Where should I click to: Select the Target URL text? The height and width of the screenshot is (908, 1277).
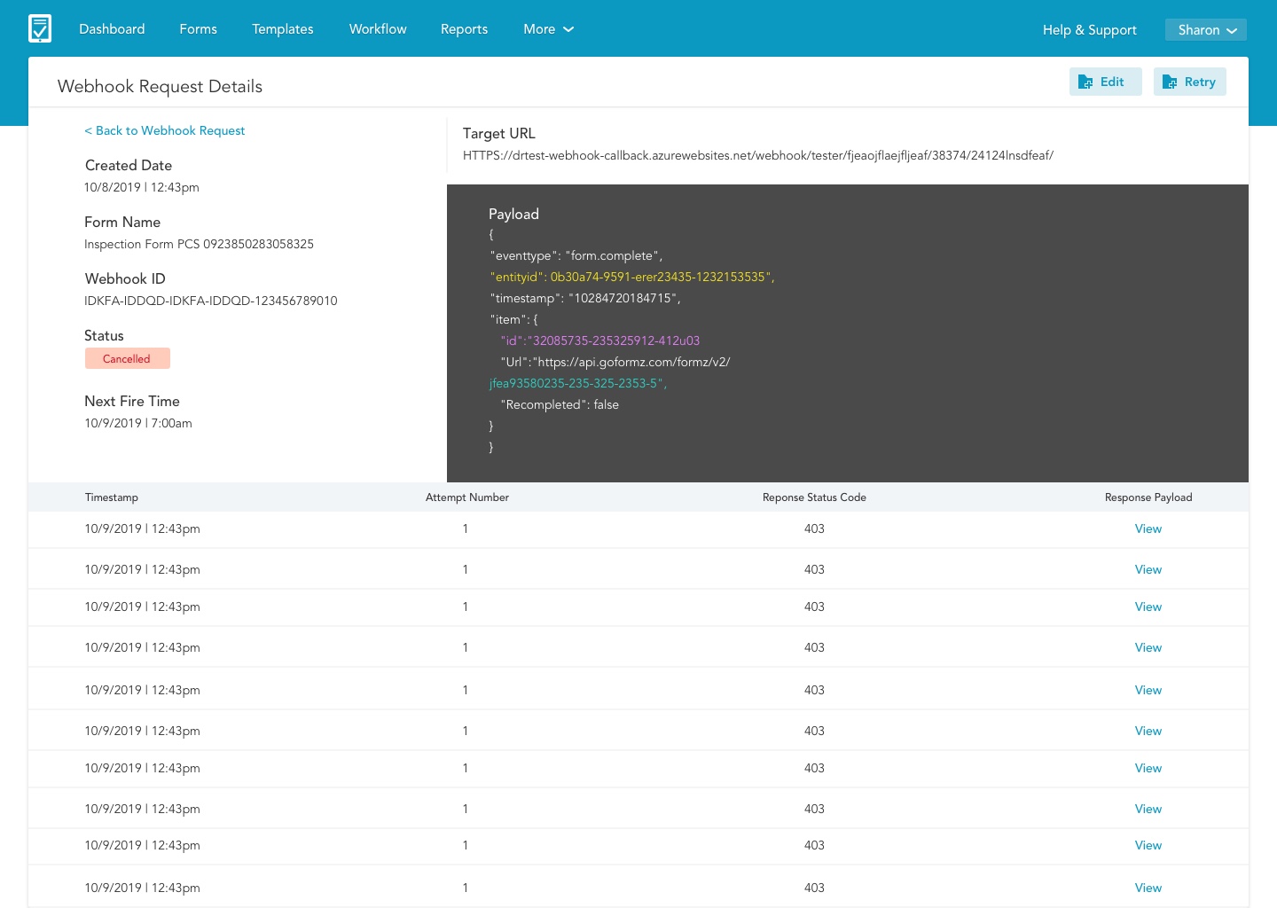(x=757, y=155)
